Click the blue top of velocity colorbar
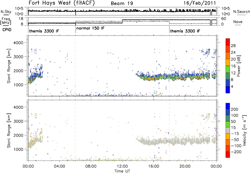The image size is (250, 173). [228, 106]
